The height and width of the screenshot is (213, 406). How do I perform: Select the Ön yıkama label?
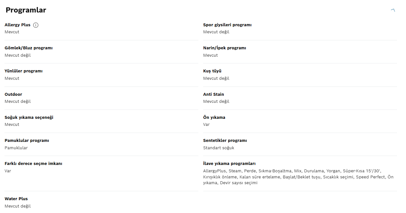pyautogui.click(x=214, y=117)
